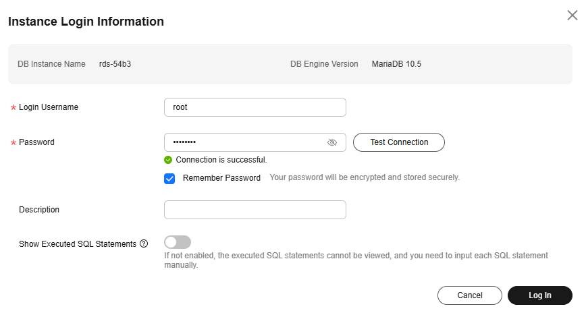
Task: Cancel the login dialog
Action: click(x=470, y=295)
